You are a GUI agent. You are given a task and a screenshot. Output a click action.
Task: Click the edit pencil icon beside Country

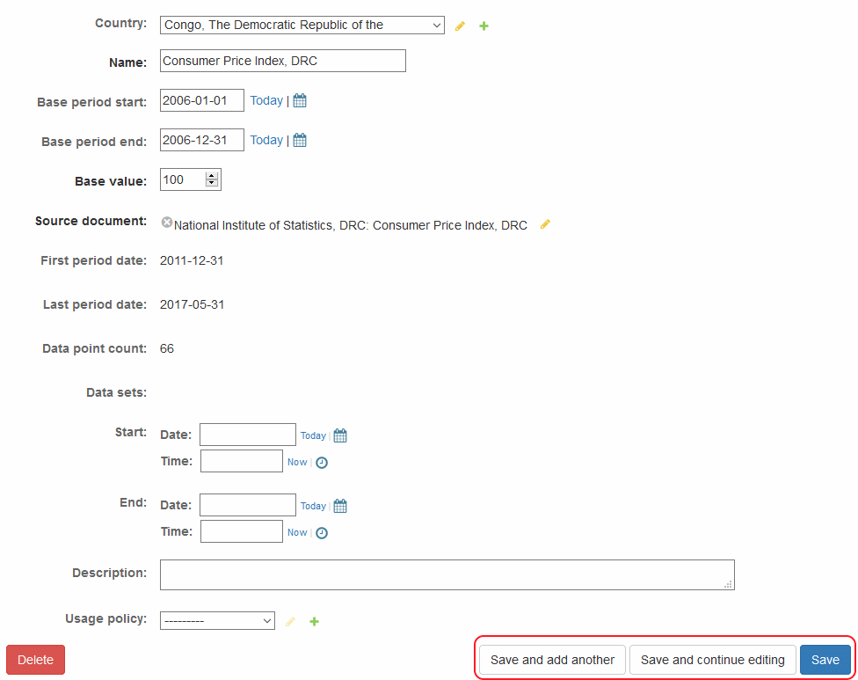(460, 26)
